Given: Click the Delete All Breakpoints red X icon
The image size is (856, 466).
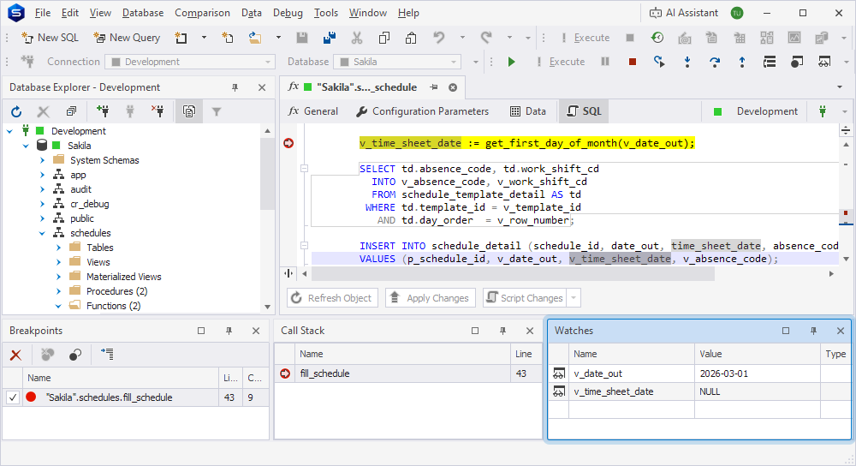Looking at the screenshot, I should click(15, 355).
